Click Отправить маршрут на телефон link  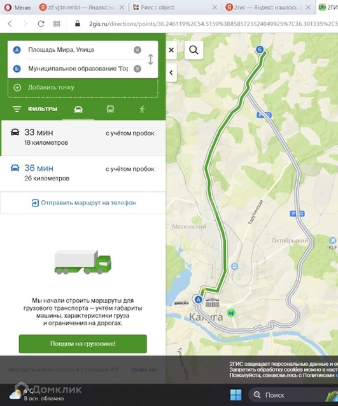pyautogui.click(x=83, y=203)
